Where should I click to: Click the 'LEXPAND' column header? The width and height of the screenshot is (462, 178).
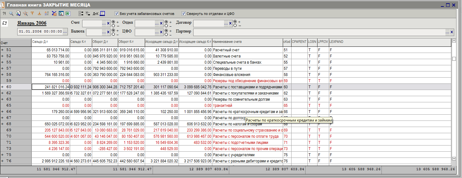(x=390, y=42)
